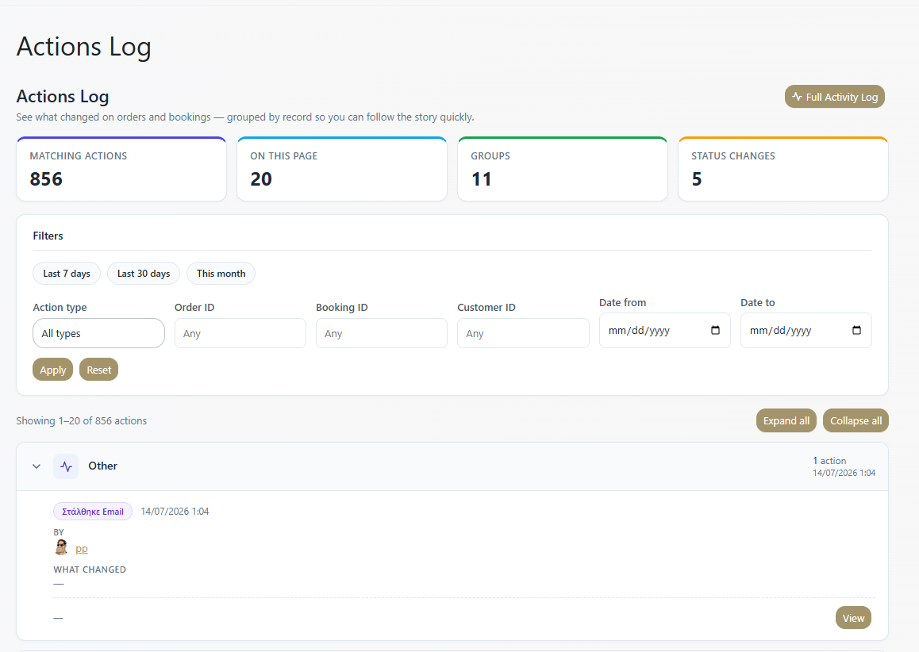Focus the Booking ID field
Viewport: 919px width, 652px height.
(x=382, y=333)
